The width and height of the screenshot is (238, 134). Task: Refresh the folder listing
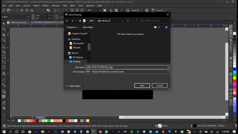128,21
